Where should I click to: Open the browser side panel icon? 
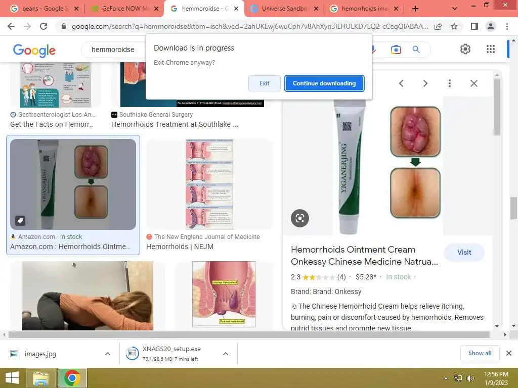[474, 26]
